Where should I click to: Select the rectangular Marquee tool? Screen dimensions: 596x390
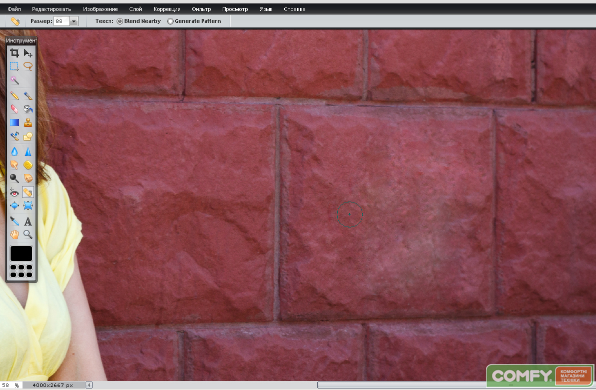click(x=15, y=66)
